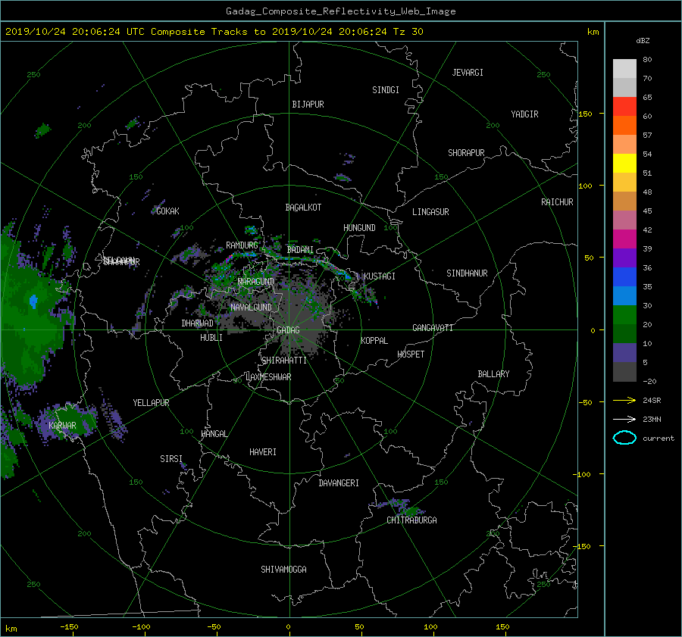Click the NAVALGUND city label
Viewport: 682px width, 637px height.
[x=251, y=308]
